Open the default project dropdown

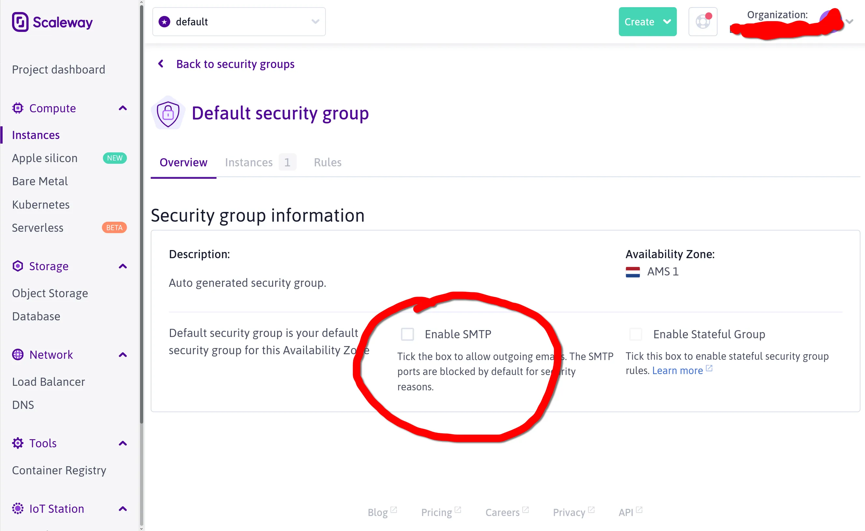pos(239,22)
